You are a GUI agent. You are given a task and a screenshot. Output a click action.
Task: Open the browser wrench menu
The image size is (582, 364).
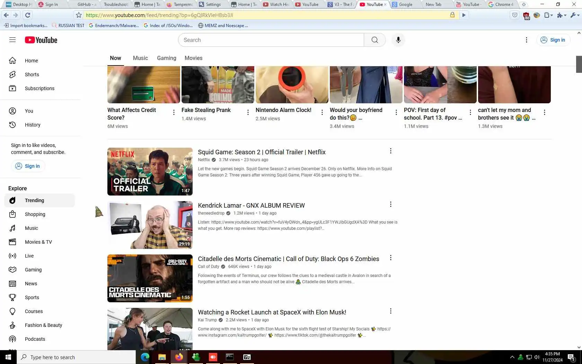pos(574,15)
